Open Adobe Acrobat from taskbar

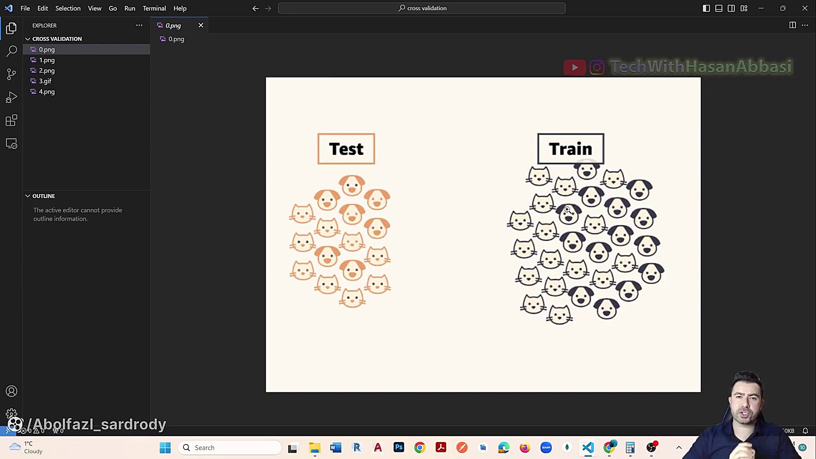441,448
